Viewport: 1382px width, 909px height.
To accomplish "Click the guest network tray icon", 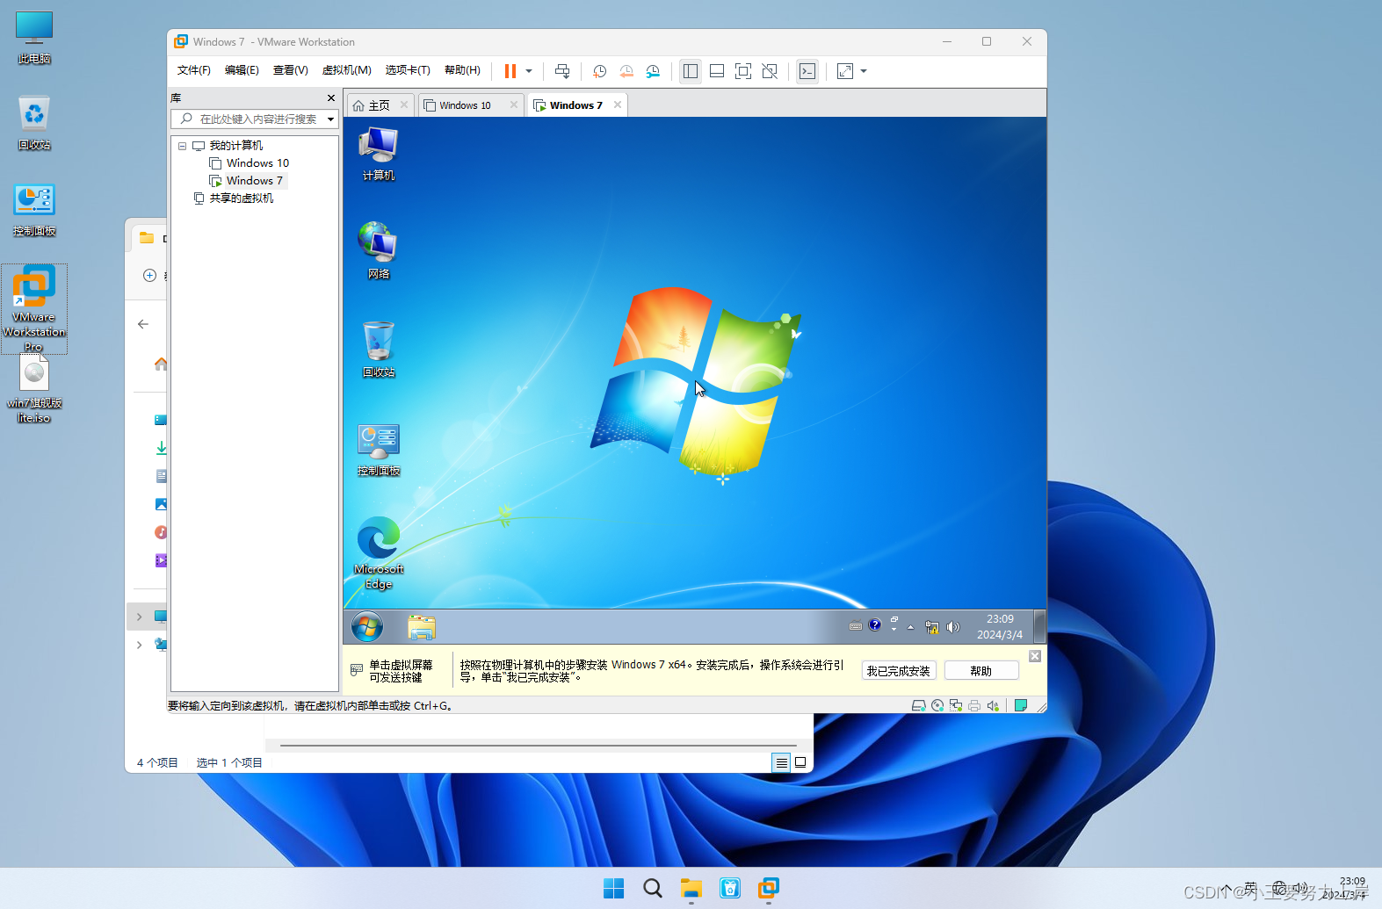I will point(932,627).
